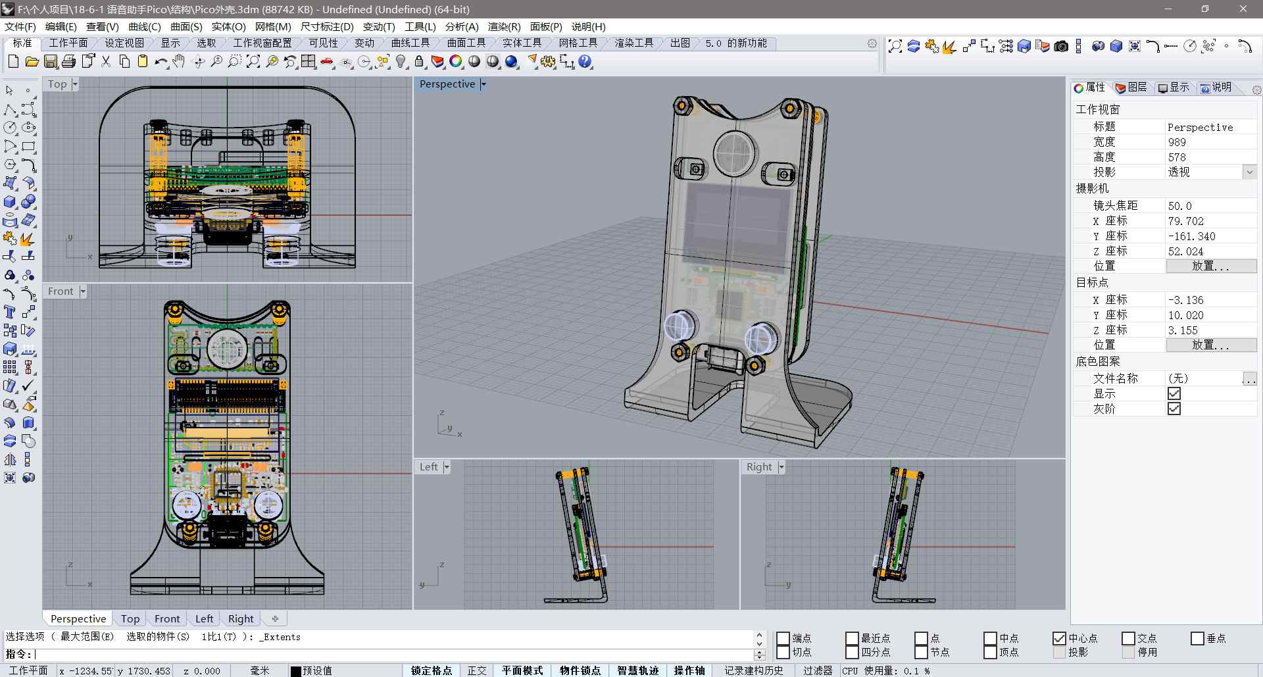The image size is (1263, 677).
Task: Click the 预设值 layer color swatch
Action: (x=296, y=671)
